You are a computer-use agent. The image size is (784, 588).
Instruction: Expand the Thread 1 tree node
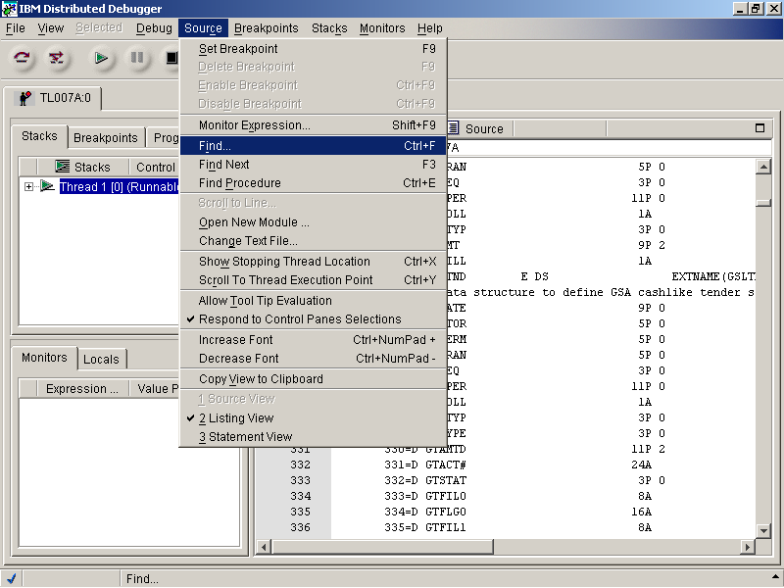[x=28, y=186]
